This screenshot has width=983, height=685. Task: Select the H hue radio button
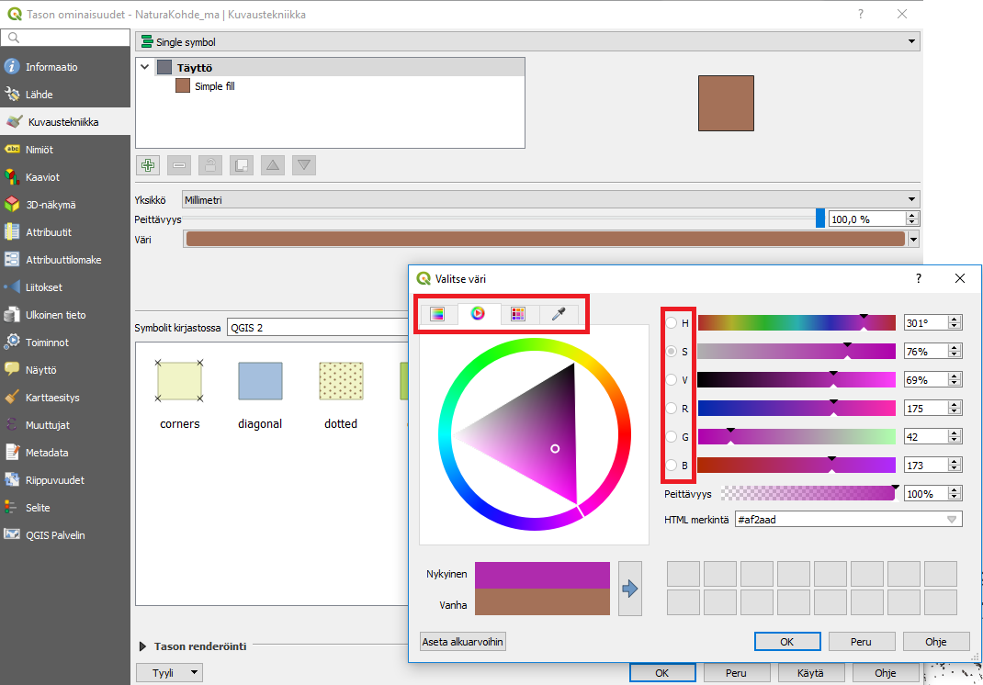click(x=672, y=323)
